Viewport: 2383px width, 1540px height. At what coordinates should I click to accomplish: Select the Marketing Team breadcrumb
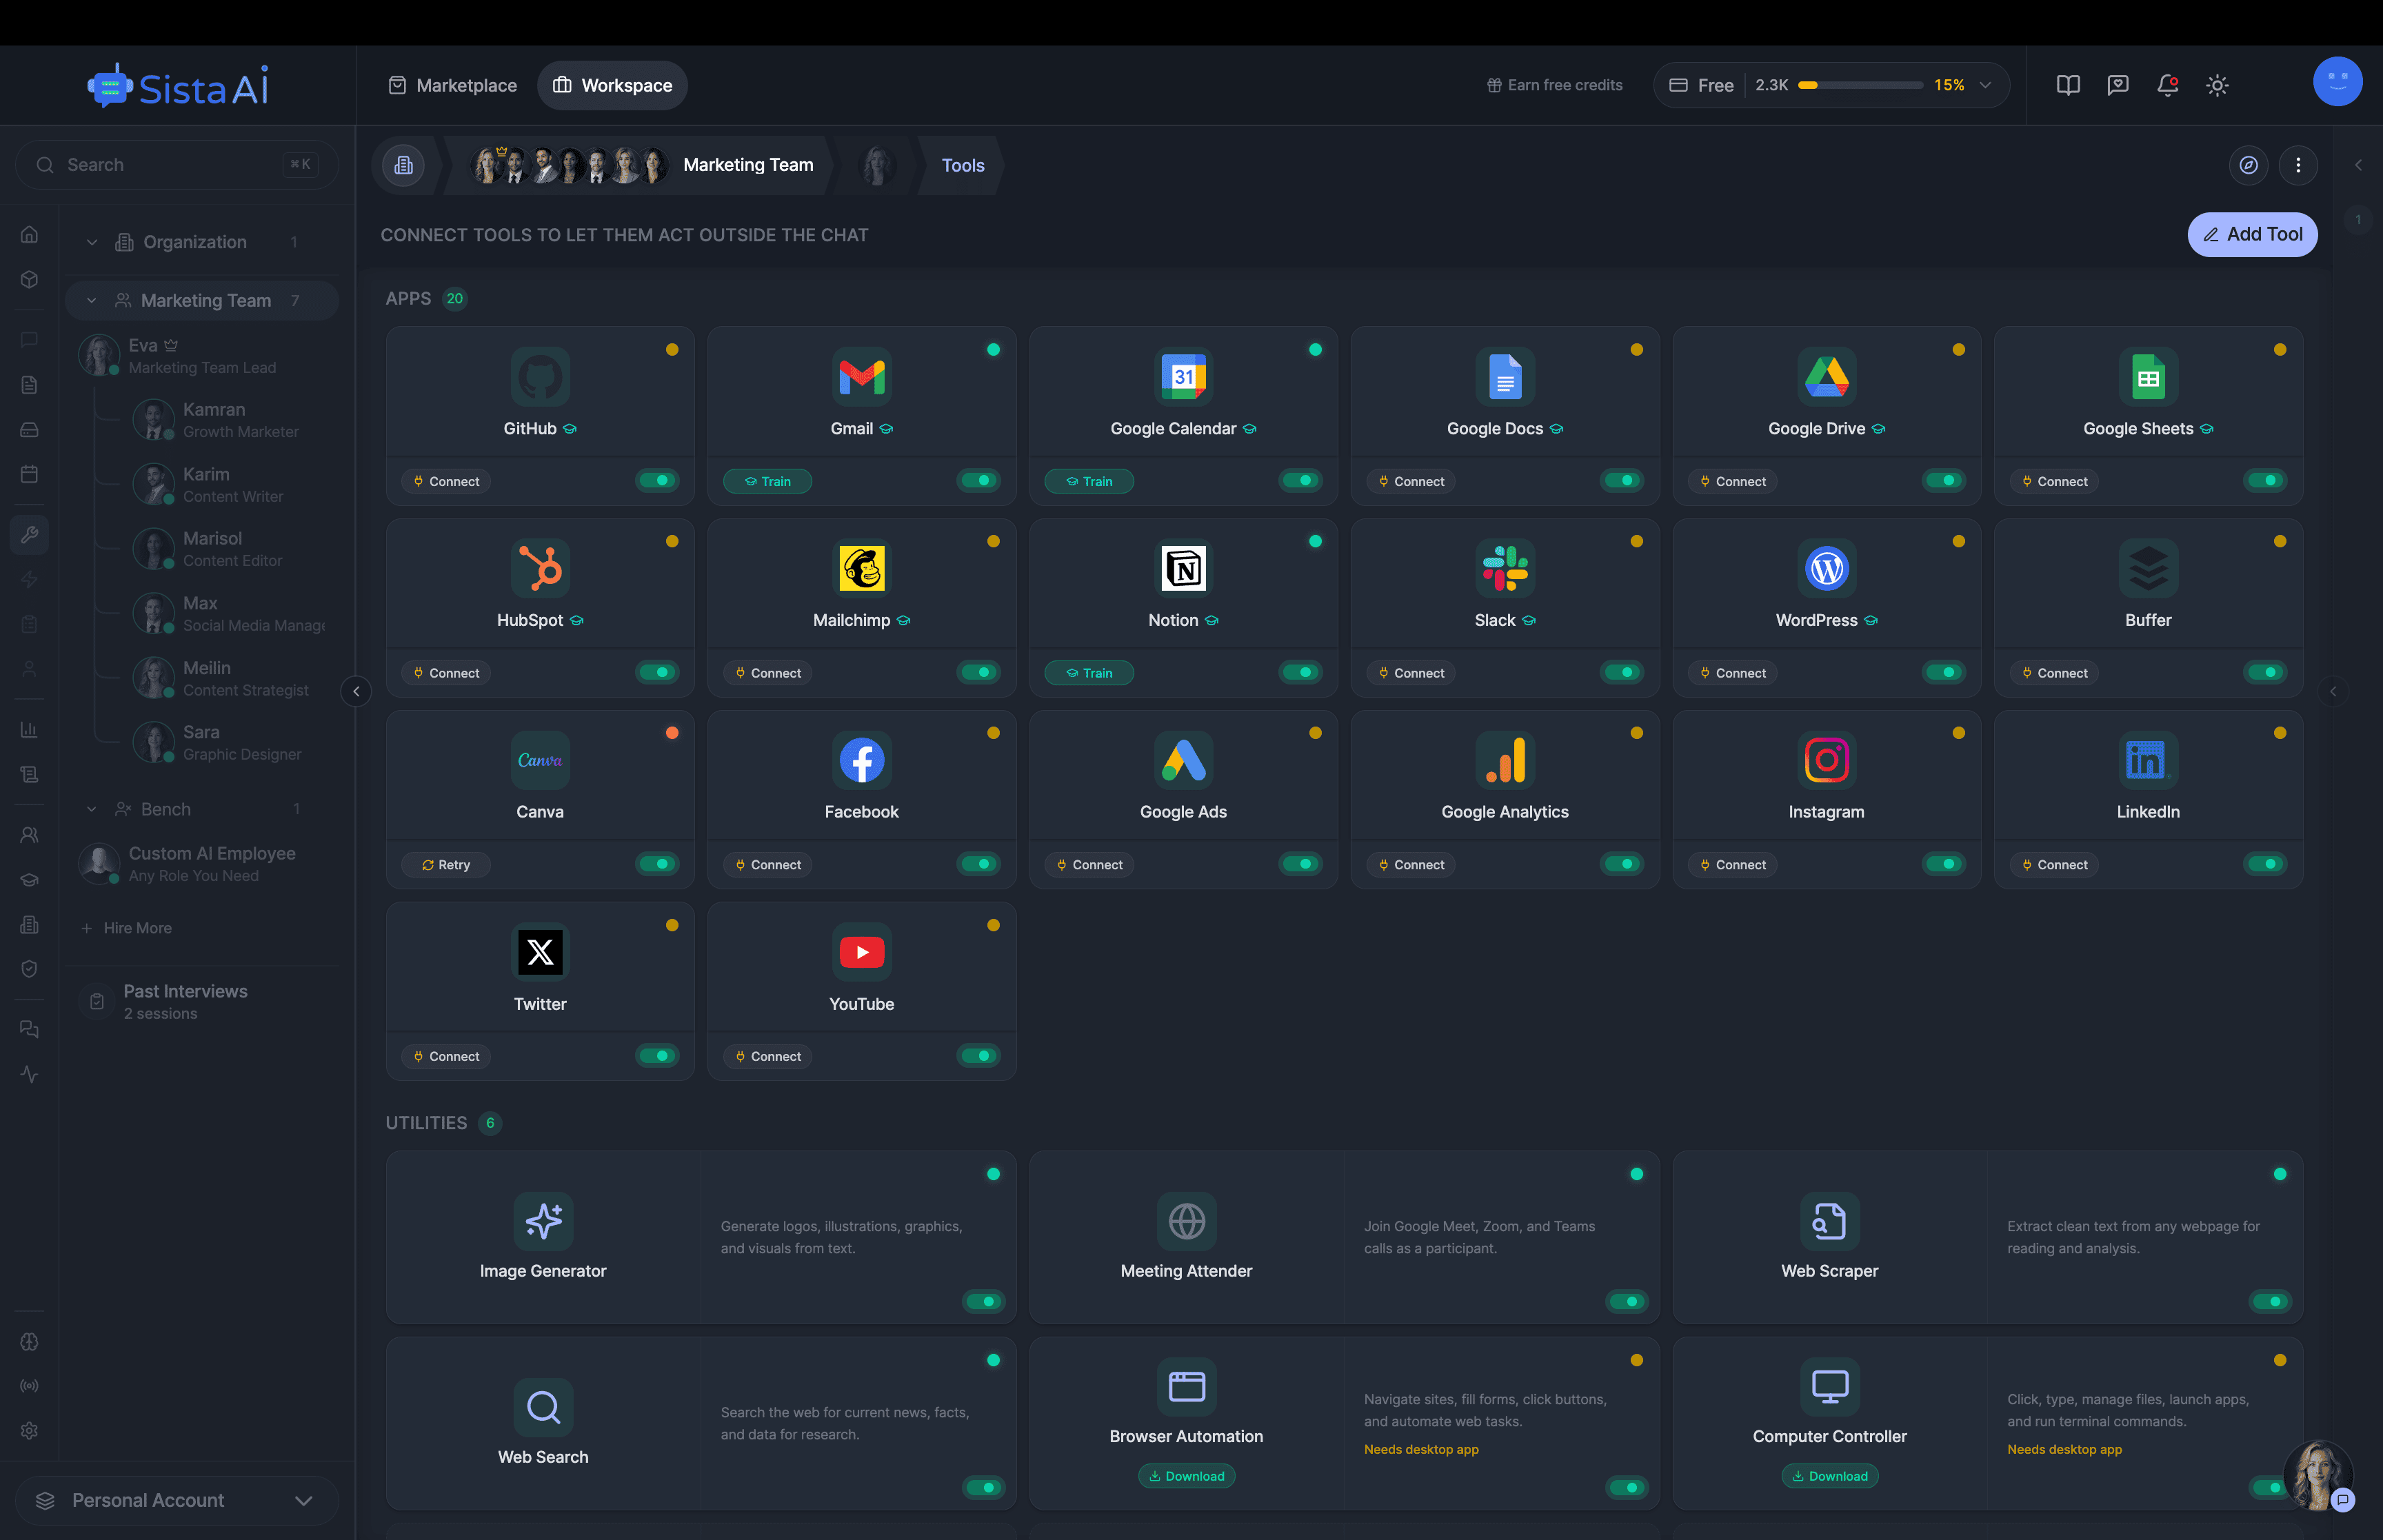[x=748, y=165]
